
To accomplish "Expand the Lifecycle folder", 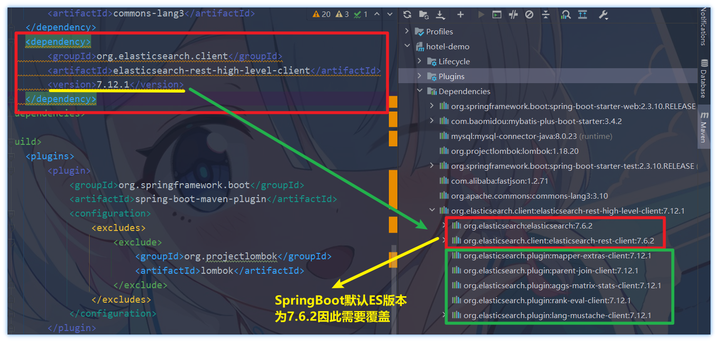I will pyautogui.click(x=419, y=61).
